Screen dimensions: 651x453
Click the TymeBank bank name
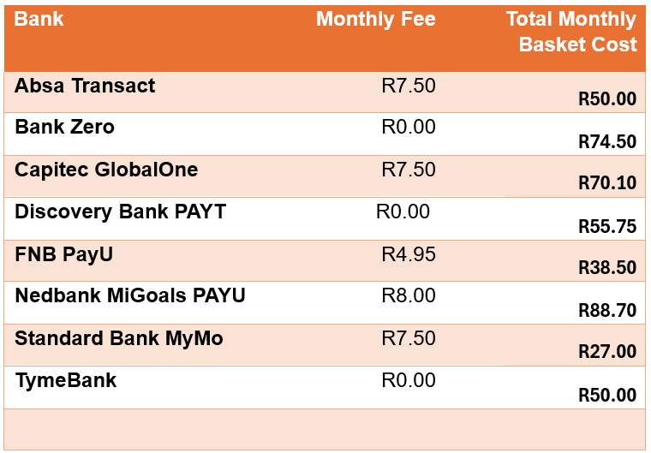(66, 380)
